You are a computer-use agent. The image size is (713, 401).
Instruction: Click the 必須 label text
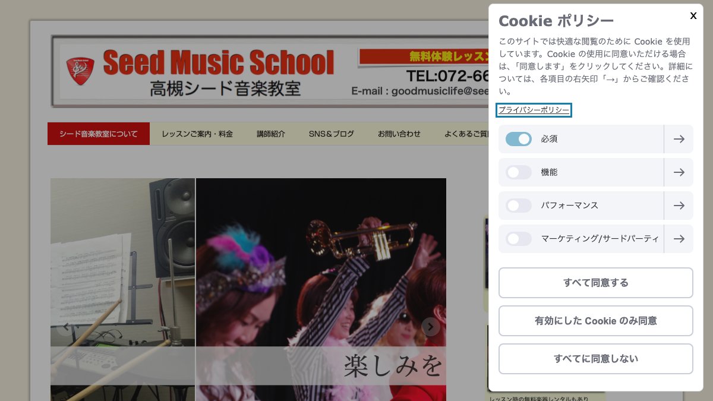549,139
